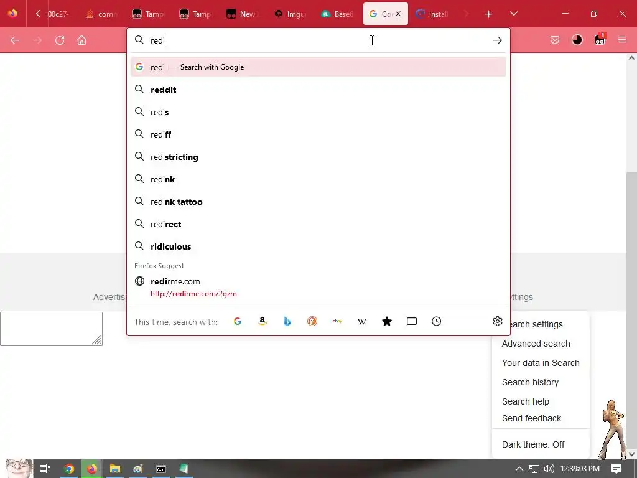
Task: Choose the 'redis' suggestion
Action: coord(318,112)
